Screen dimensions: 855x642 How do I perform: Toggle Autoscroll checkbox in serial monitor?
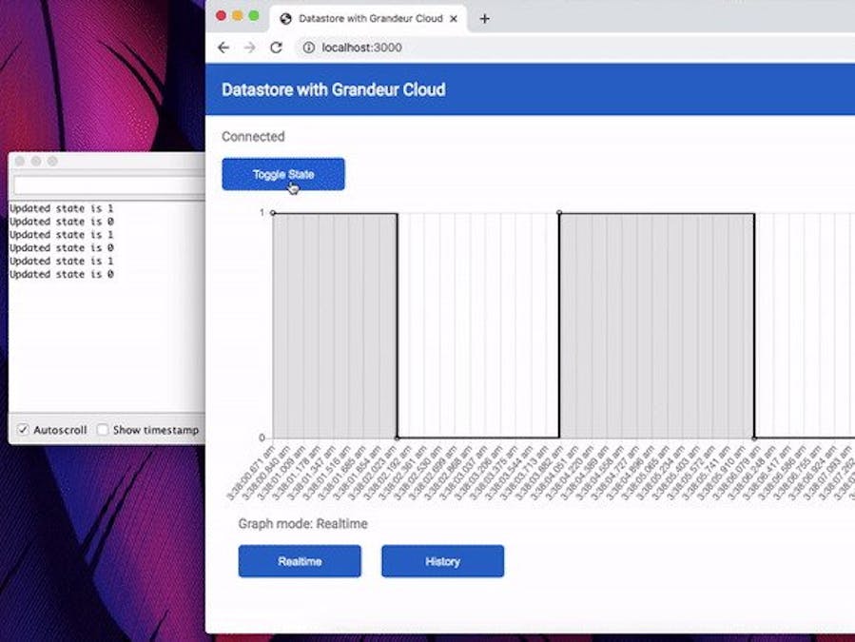(x=23, y=429)
